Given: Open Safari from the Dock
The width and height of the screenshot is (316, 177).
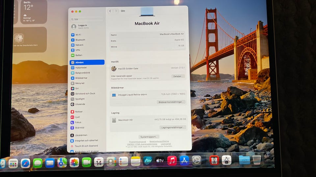Looking at the screenshot, I should coord(25,163).
